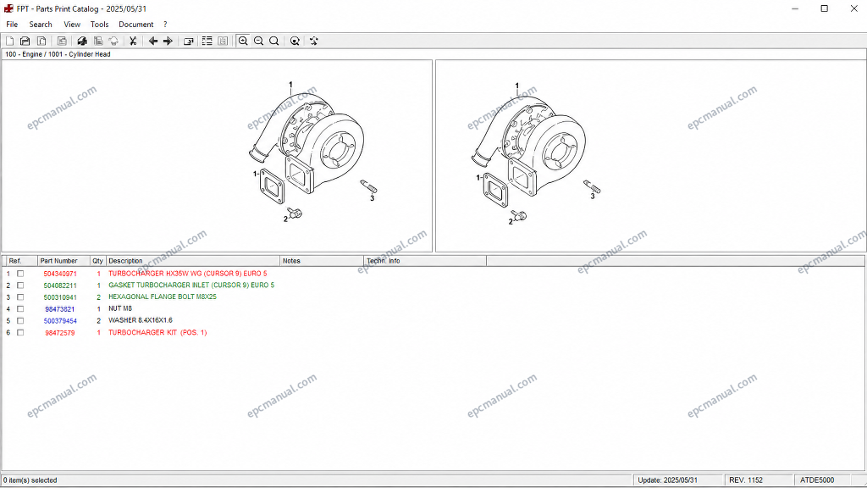Viewport: 867px width, 488px height.
Task: Check the box for ref 2 gasket row
Action: [x=20, y=286]
